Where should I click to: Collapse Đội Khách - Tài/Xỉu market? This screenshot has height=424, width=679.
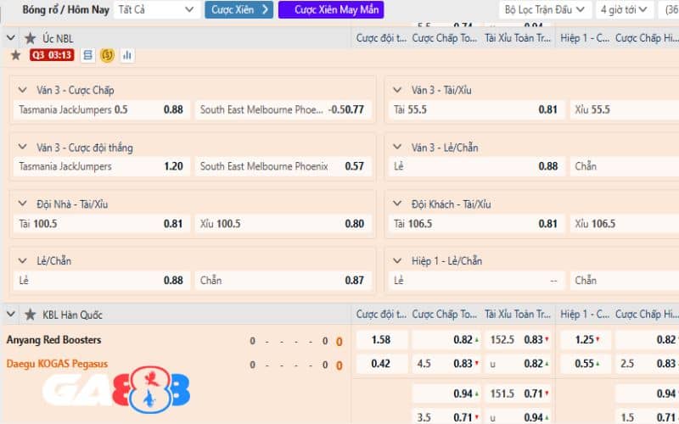pyautogui.click(x=397, y=204)
